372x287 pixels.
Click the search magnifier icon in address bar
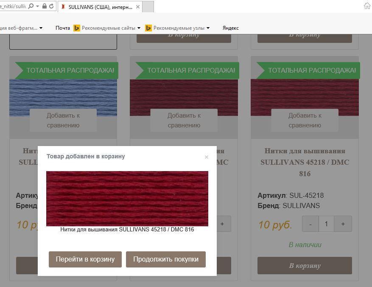tap(31, 6)
